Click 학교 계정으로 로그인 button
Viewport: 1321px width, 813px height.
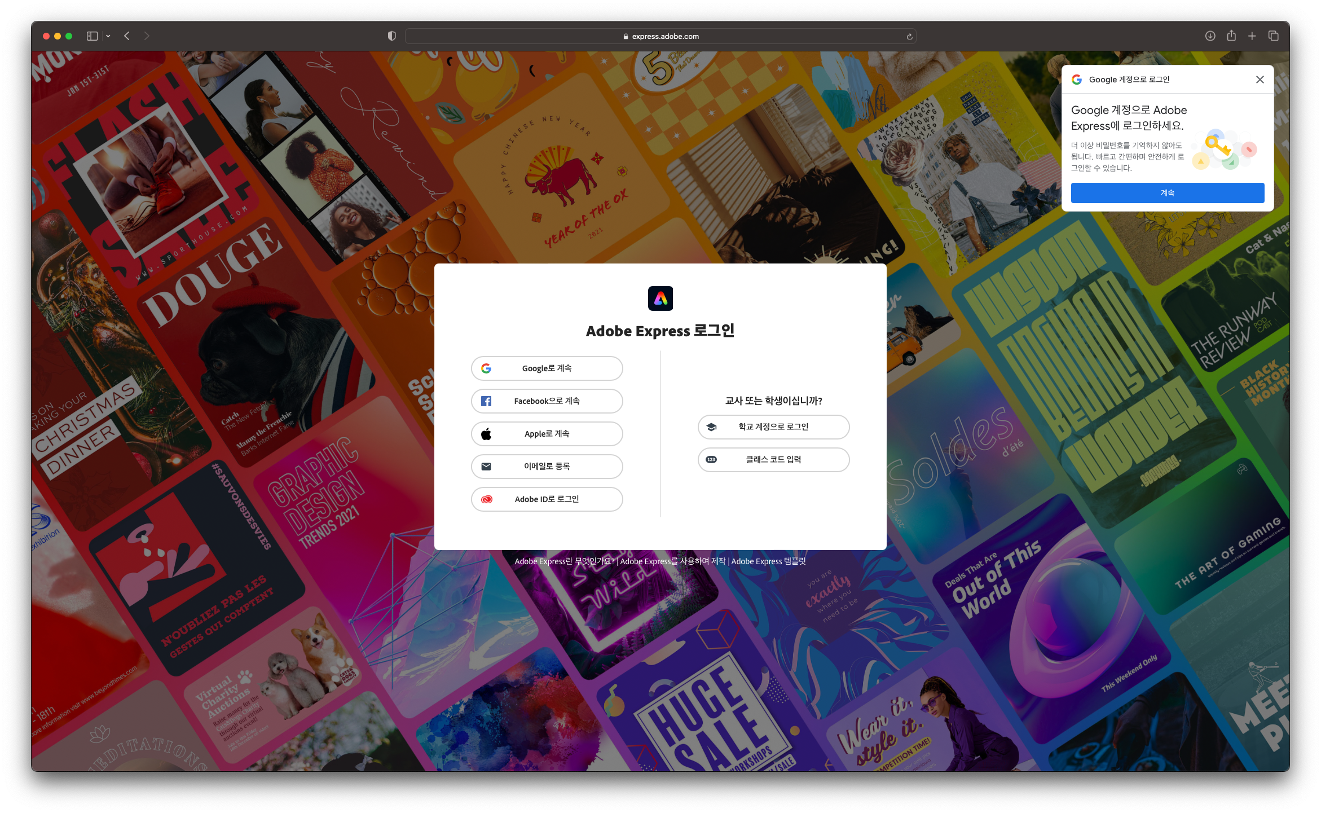(773, 427)
